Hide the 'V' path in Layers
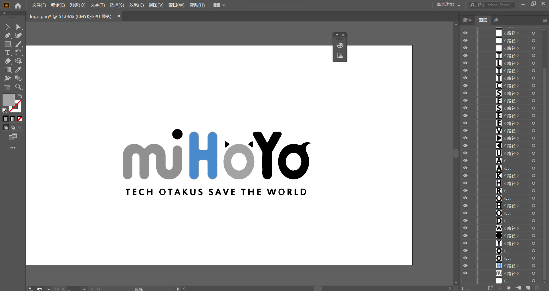 click(465, 131)
